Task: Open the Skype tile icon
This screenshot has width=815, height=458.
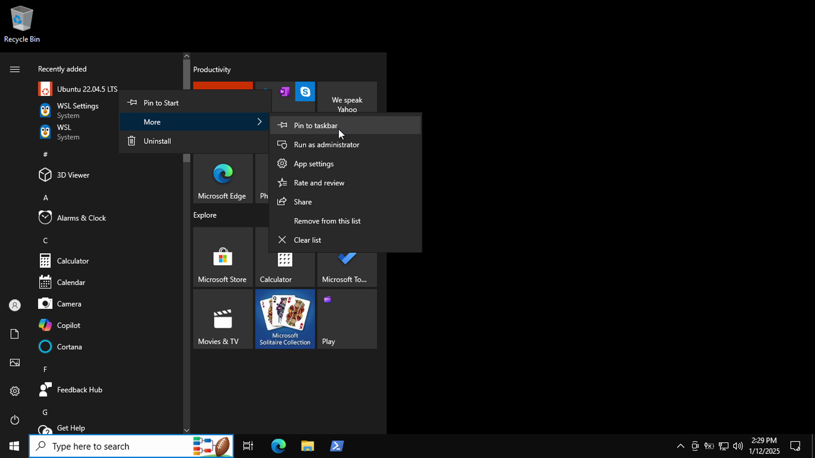Action: point(305,92)
